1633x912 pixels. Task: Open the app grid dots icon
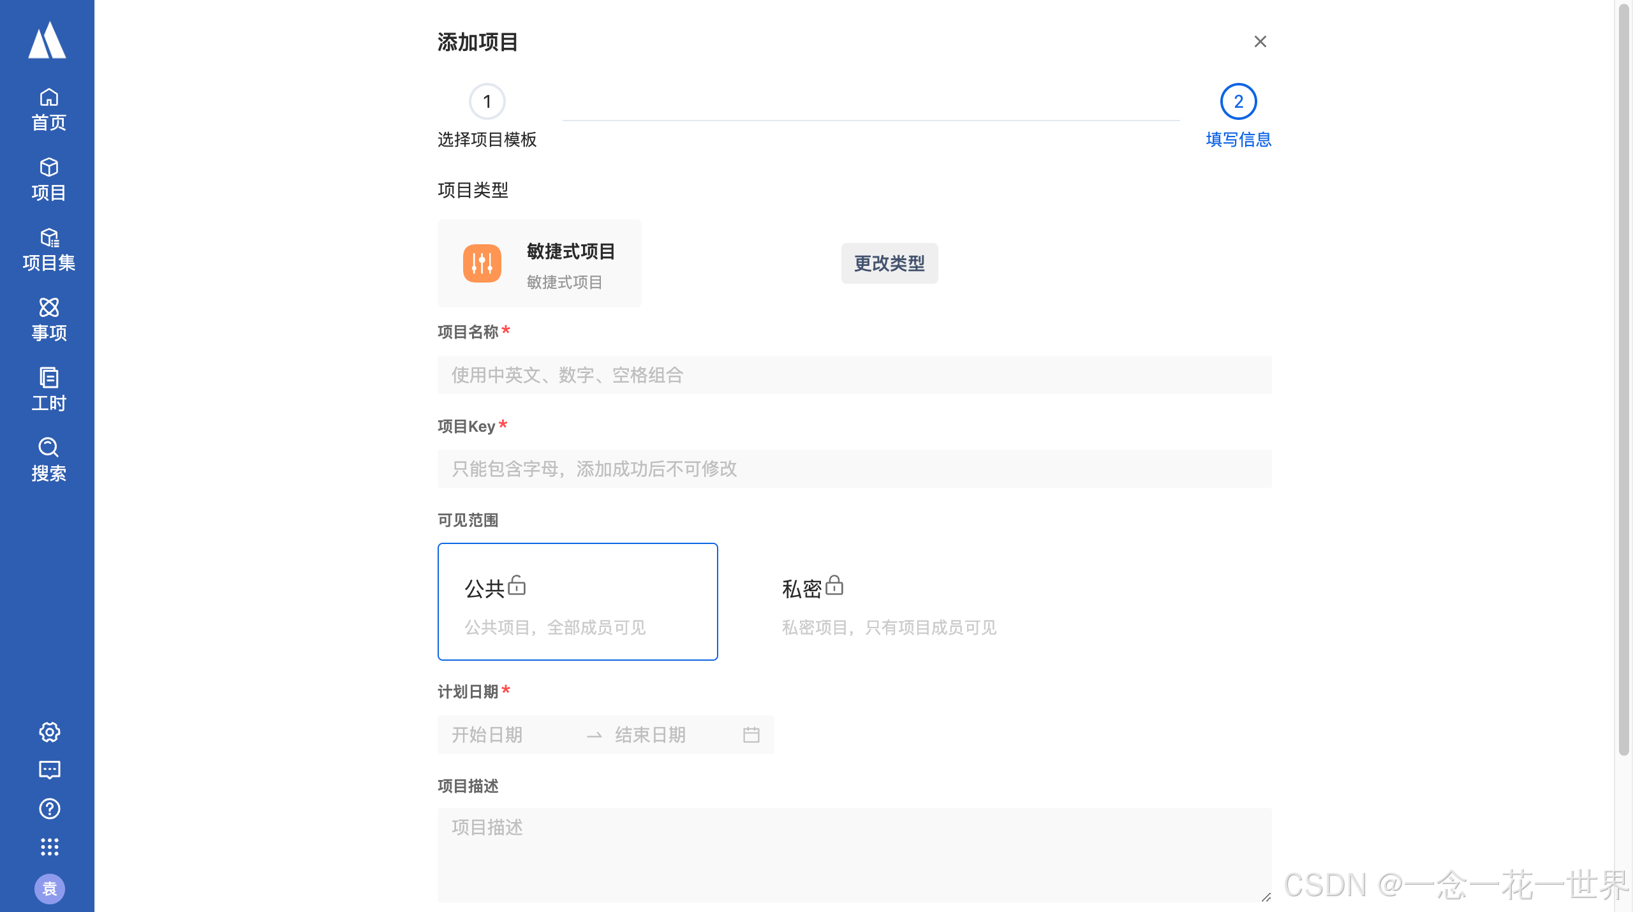point(49,847)
